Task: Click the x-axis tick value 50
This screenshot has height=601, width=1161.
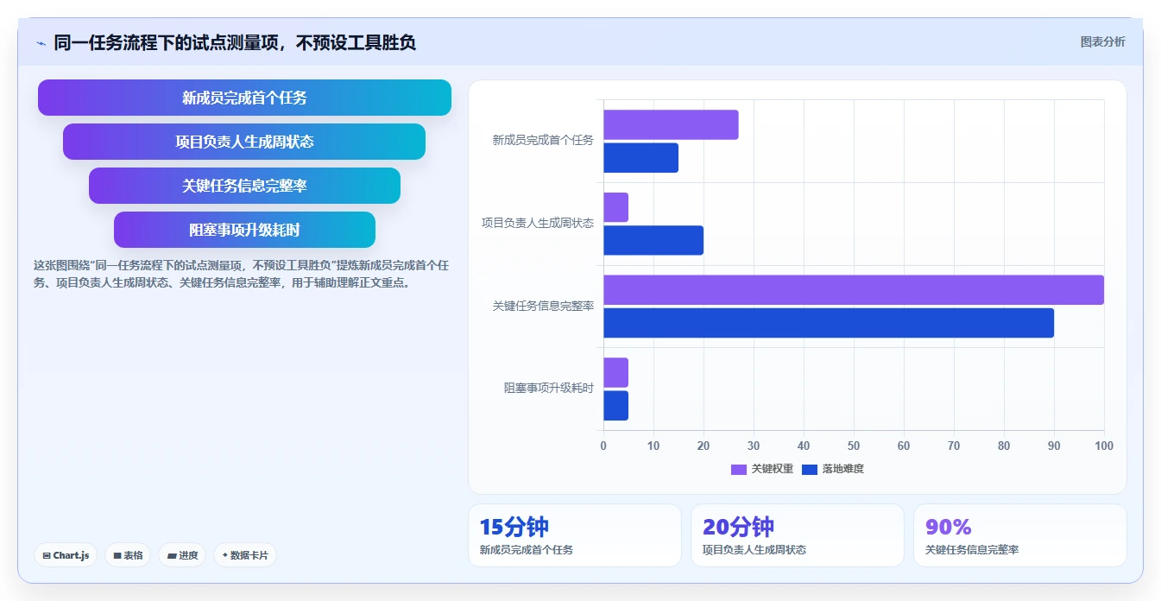Action: 854,446
